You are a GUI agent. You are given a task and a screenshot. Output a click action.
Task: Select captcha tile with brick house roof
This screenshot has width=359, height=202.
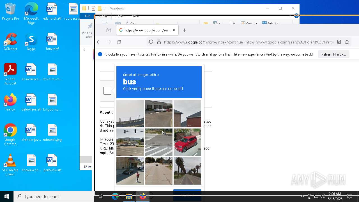187,114
